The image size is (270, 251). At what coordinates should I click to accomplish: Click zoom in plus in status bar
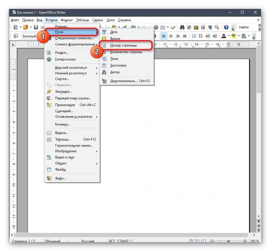pyautogui.click(x=245, y=241)
